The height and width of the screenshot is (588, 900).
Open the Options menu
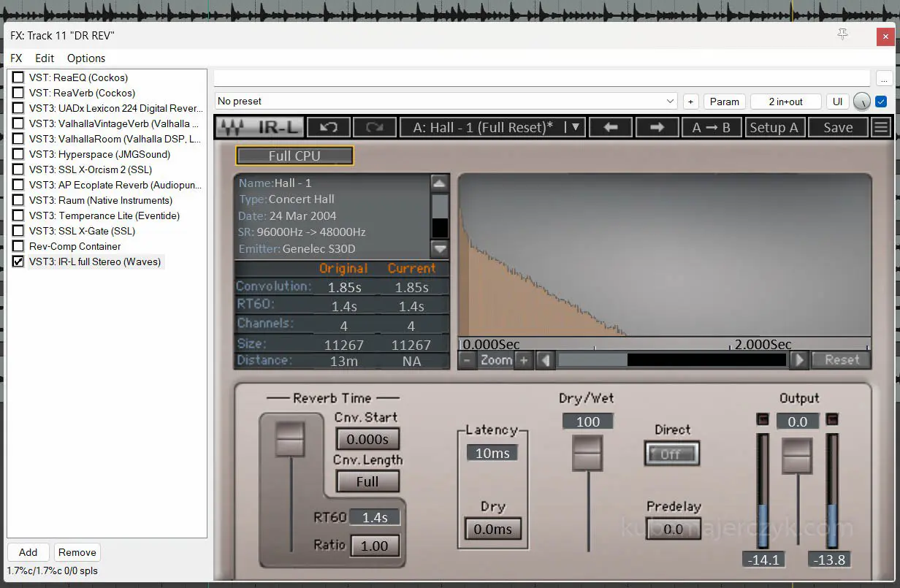pyautogui.click(x=86, y=58)
